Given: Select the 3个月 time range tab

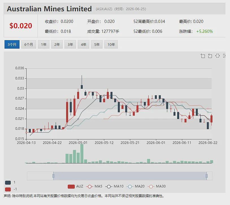Looking at the screenshot, I should [12, 44].
